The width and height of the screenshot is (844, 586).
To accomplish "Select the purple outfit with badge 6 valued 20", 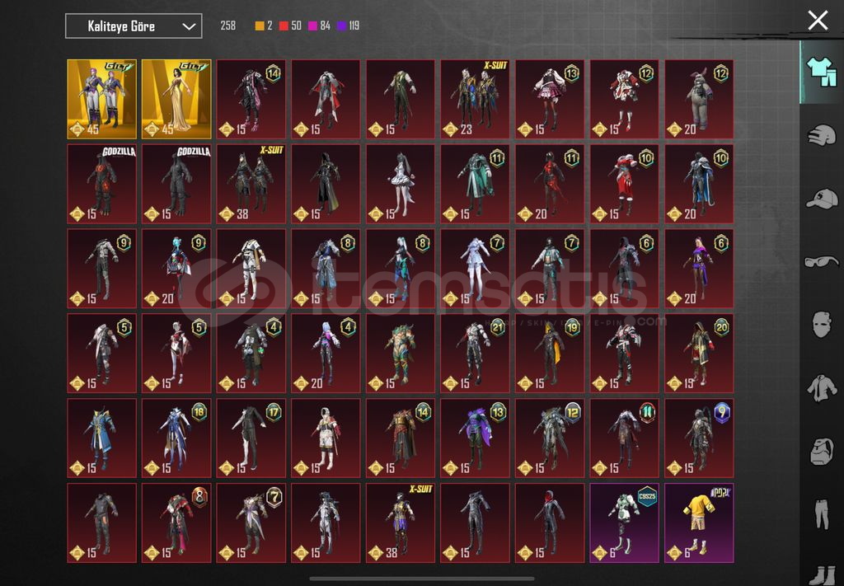I will [x=699, y=269].
